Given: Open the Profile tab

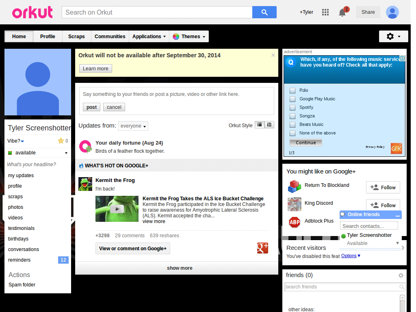Looking at the screenshot, I should 48,36.
